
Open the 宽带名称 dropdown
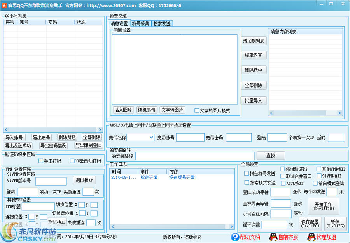click(x=151, y=138)
